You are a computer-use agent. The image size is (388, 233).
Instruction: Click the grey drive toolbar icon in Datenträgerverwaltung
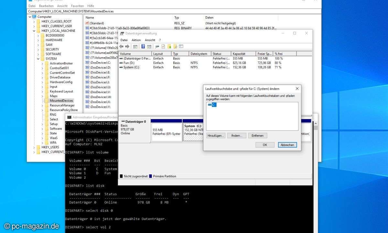(x=157, y=47)
